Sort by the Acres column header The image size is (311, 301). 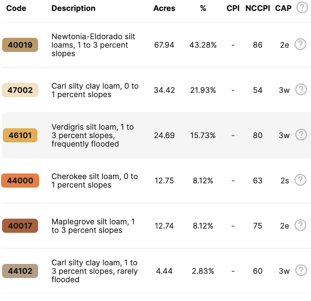(x=164, y=8)
